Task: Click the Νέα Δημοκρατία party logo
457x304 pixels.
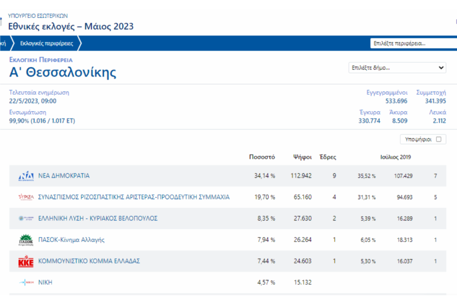Action: [26, 176]
